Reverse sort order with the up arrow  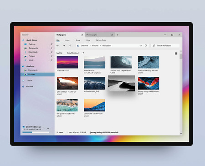pos(83,53)
